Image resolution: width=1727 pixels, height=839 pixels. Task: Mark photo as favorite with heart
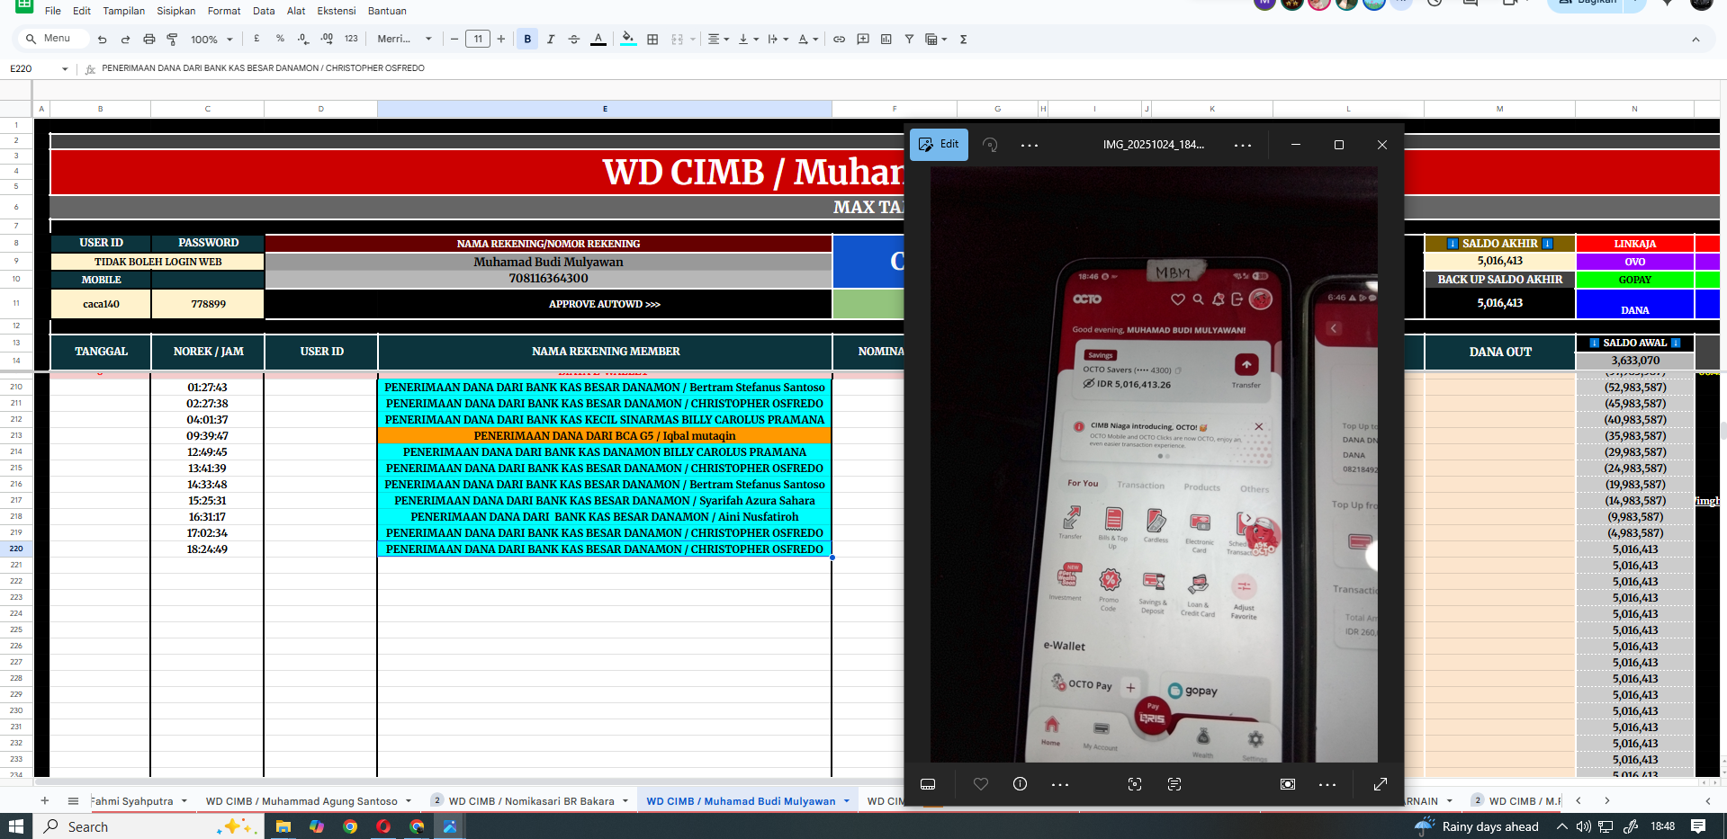tap(981, 784)
